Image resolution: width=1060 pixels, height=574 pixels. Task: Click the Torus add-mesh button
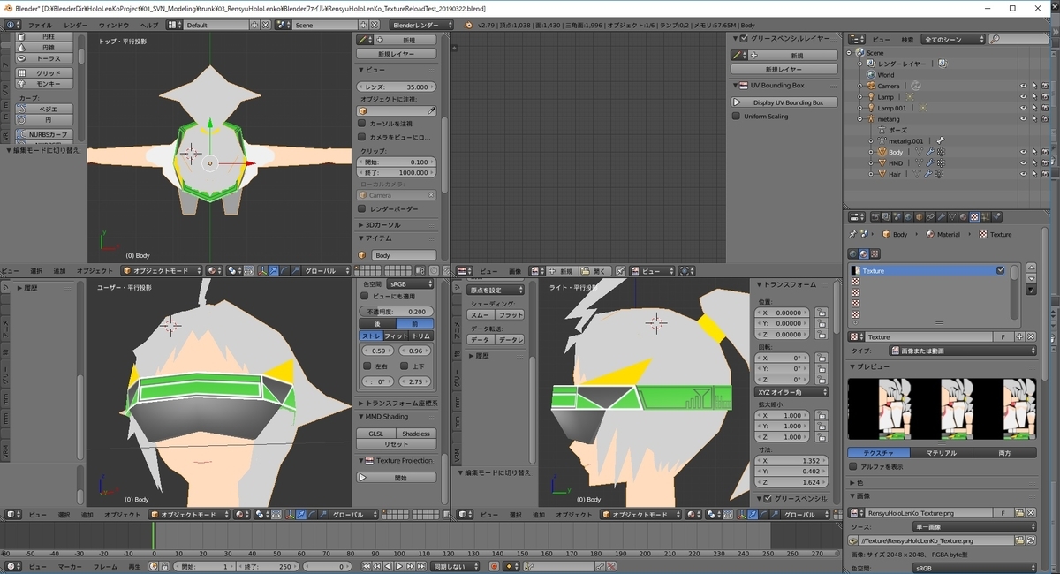44,57
